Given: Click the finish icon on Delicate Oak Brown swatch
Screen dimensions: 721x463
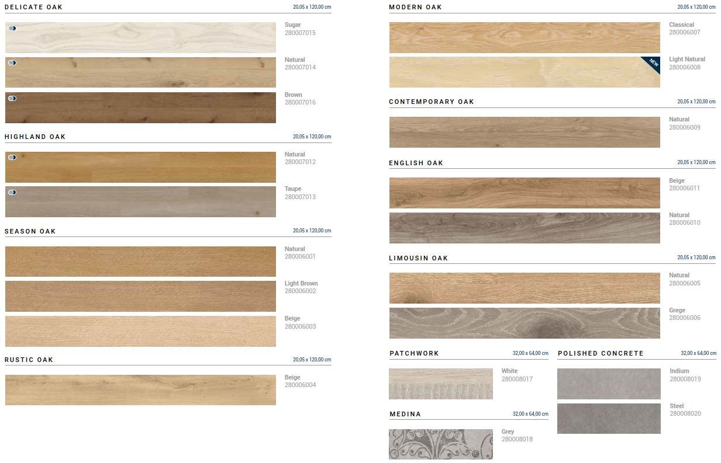Looking at the screenshot, I should point(12,98).
